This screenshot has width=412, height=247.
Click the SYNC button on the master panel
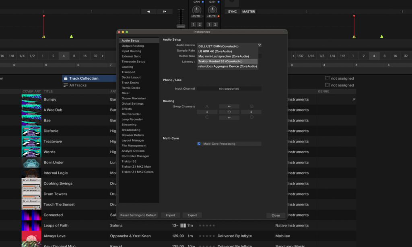click(x=232, y=12)
